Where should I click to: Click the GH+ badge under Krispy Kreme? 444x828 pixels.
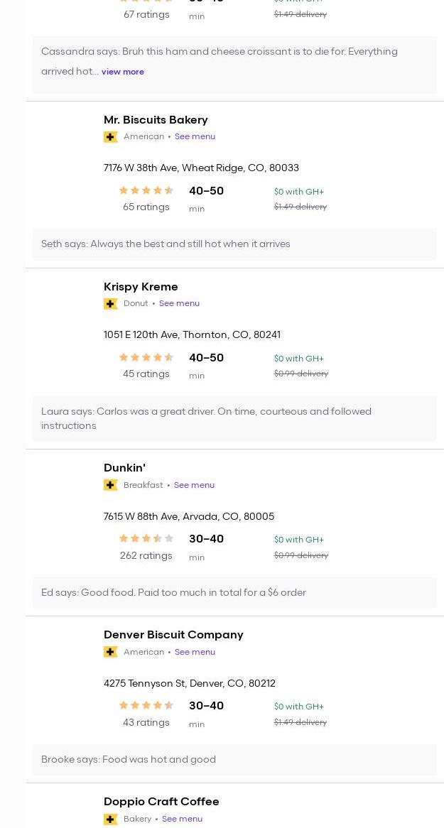coord(110,304)
